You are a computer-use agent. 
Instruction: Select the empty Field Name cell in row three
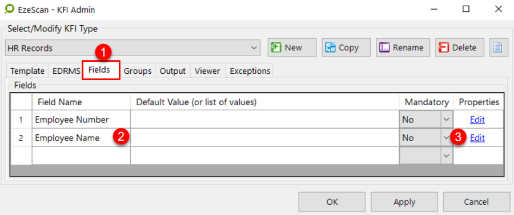pos(81,156)
